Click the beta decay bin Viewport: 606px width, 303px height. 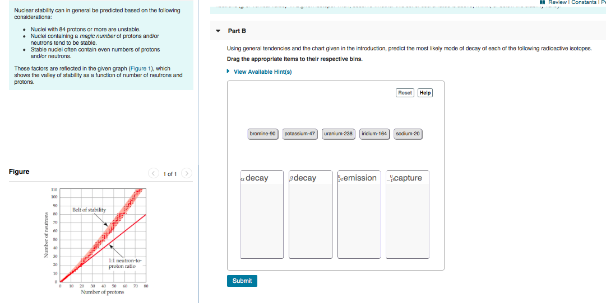[311, 214]
